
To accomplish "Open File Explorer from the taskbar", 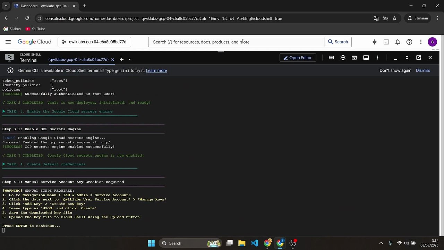I will point(242,243).
